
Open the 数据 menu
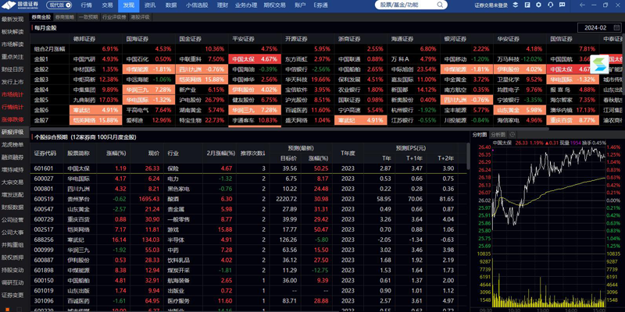point(171,5)
